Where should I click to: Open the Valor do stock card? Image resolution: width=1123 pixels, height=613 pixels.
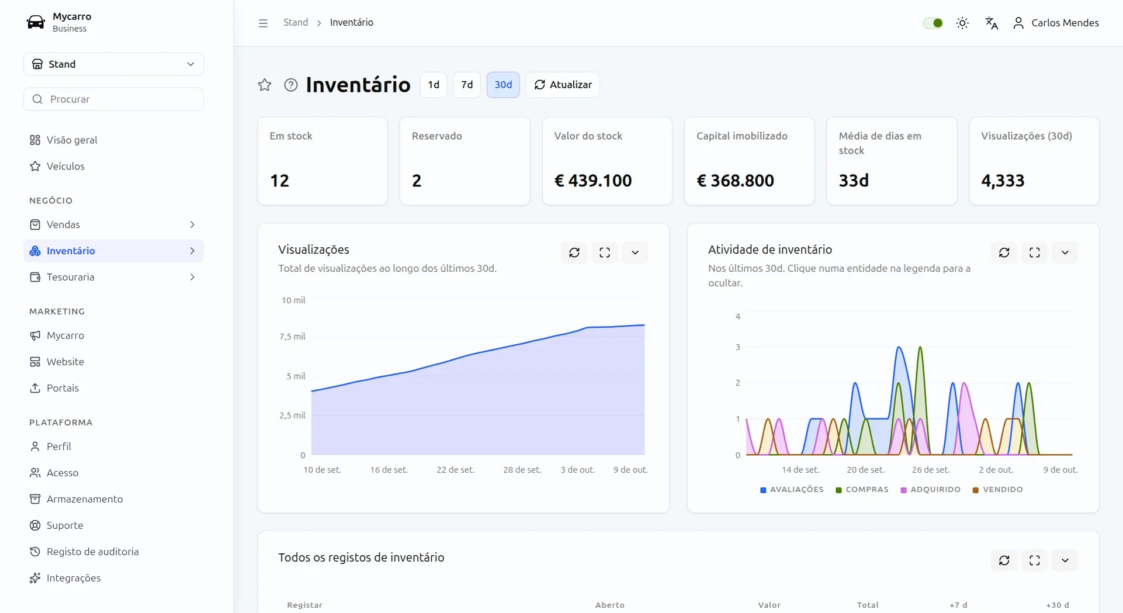[x=607, y=161]
